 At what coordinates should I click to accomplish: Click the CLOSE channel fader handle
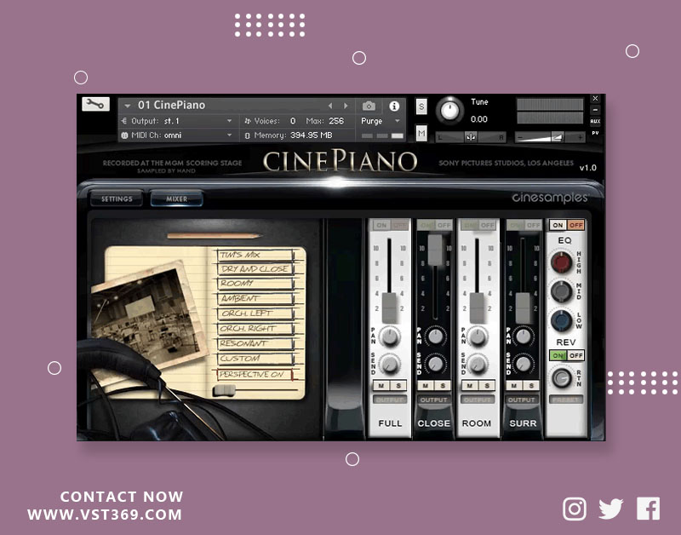[435, 250]
